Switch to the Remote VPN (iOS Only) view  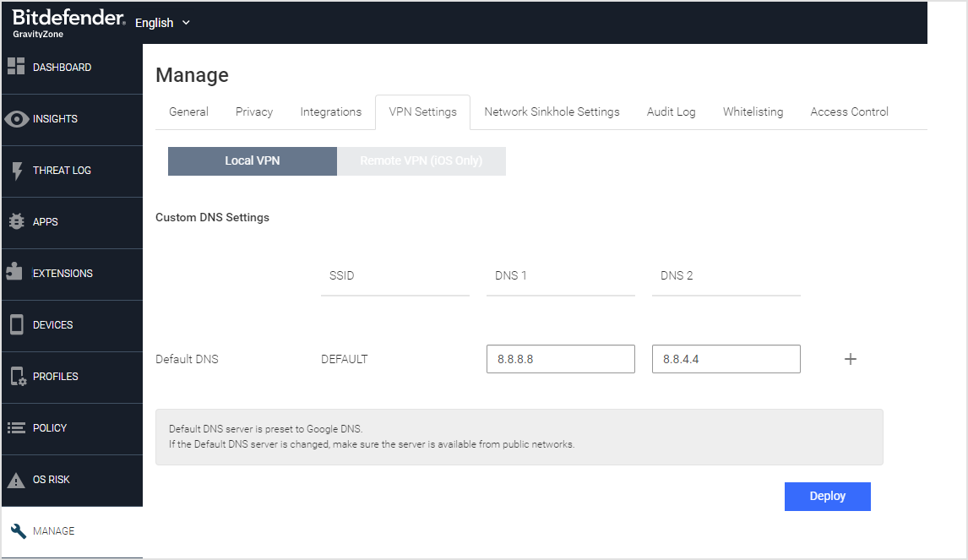pos(421,160)
